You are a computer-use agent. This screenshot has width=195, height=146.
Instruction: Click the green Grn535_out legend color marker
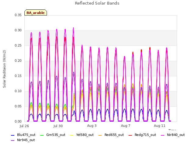(x=42, y=135)
